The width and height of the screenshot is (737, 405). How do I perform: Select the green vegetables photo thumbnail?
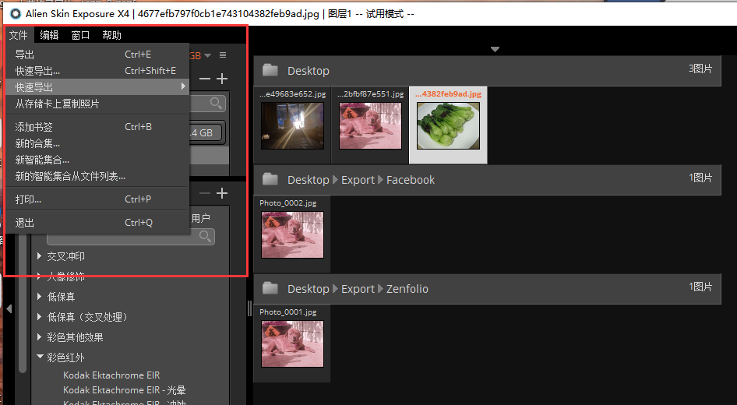click(x=448, y=125)
